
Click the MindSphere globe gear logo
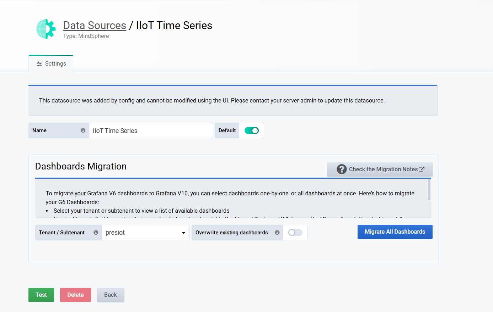(x=46, y=29)
